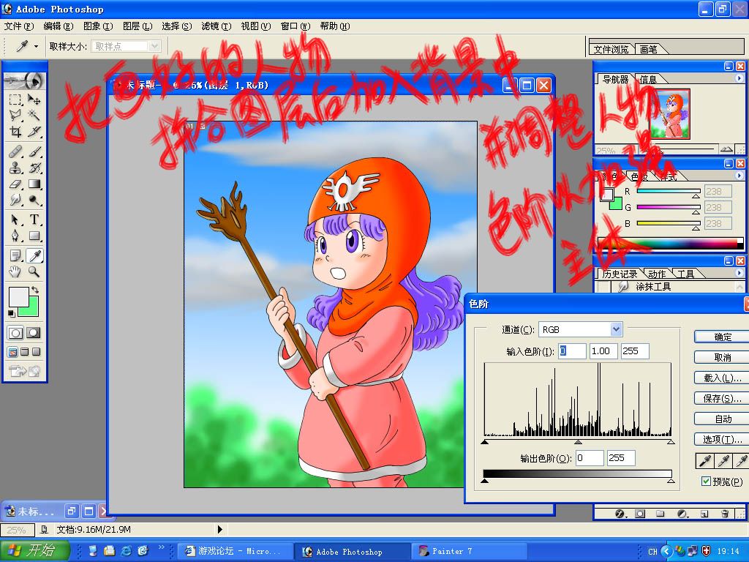
Task: Select the Path Selection arrow tool
Action: pyautogui.click(x=15, y=220)
